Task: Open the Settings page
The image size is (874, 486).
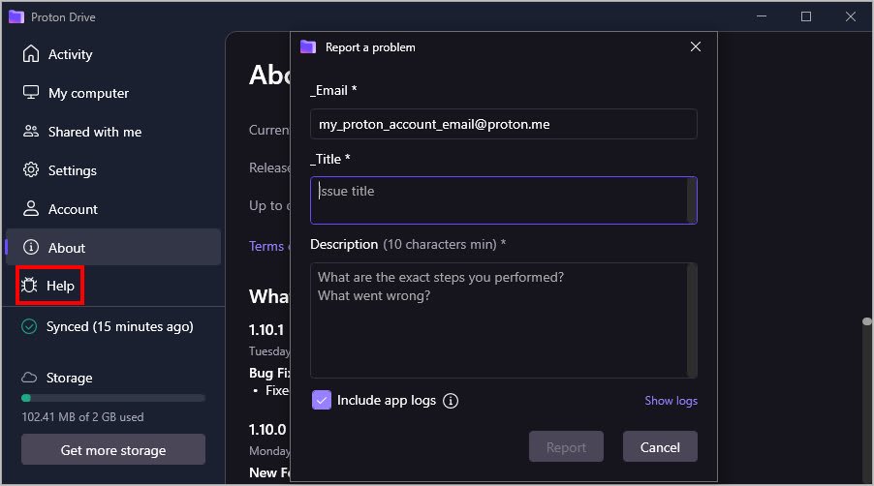Action: (x=113, y=170)
